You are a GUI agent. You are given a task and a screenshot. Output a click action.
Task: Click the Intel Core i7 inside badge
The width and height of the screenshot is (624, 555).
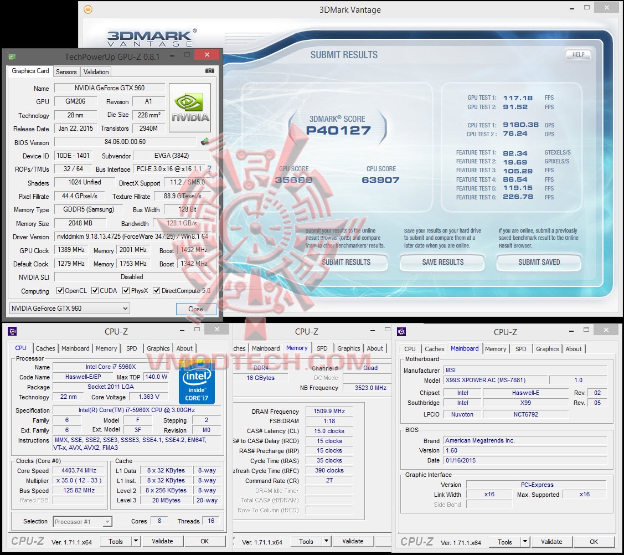[x=197, y=382]
